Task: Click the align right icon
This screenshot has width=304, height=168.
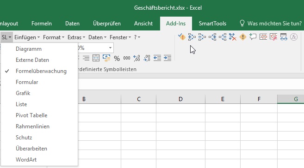Action: click(86, 58)
